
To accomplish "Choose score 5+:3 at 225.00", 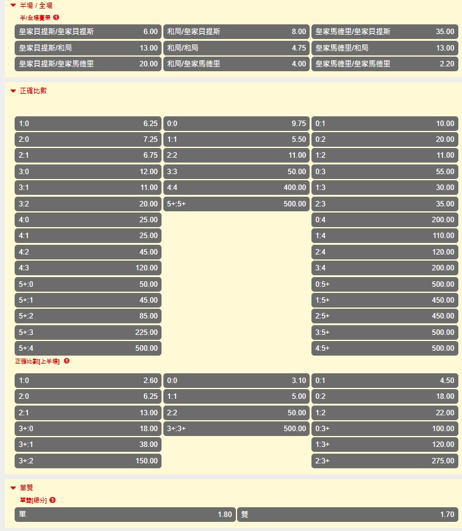I will pos(88,332).
